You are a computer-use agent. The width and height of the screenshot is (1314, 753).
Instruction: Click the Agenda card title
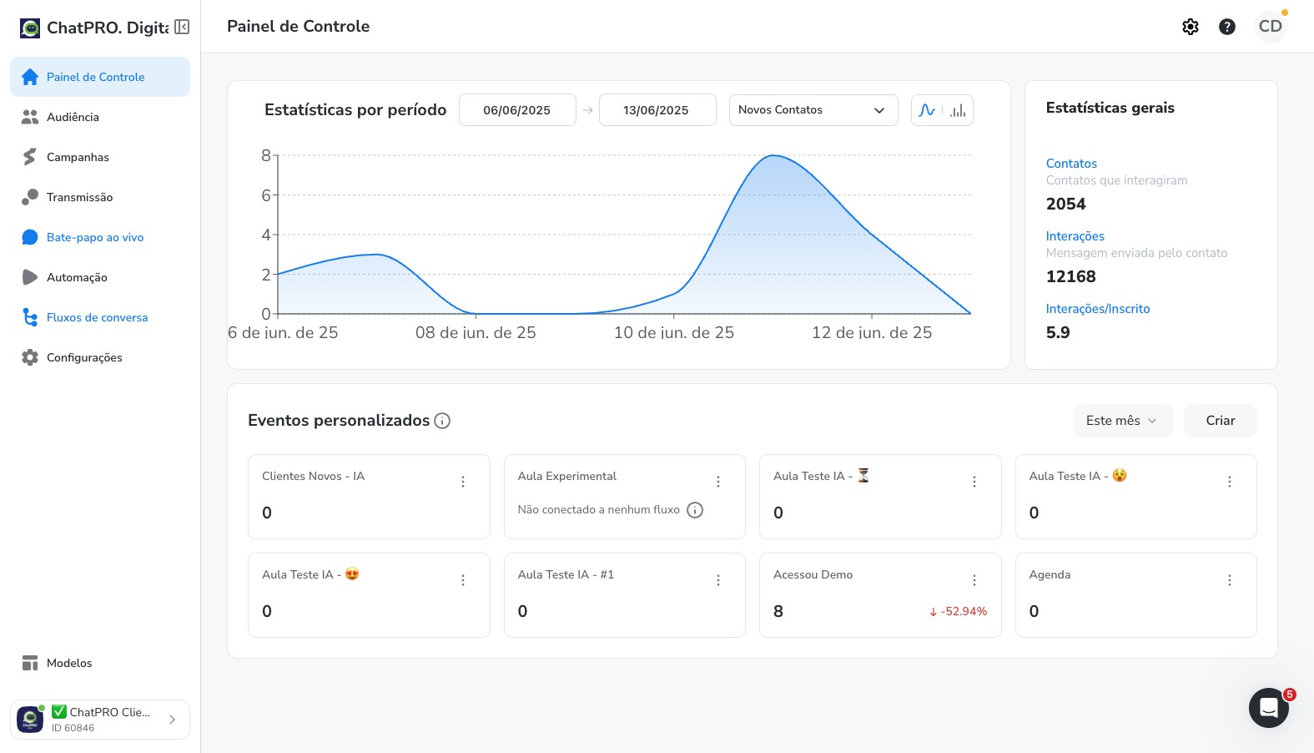pos(1050,574)
